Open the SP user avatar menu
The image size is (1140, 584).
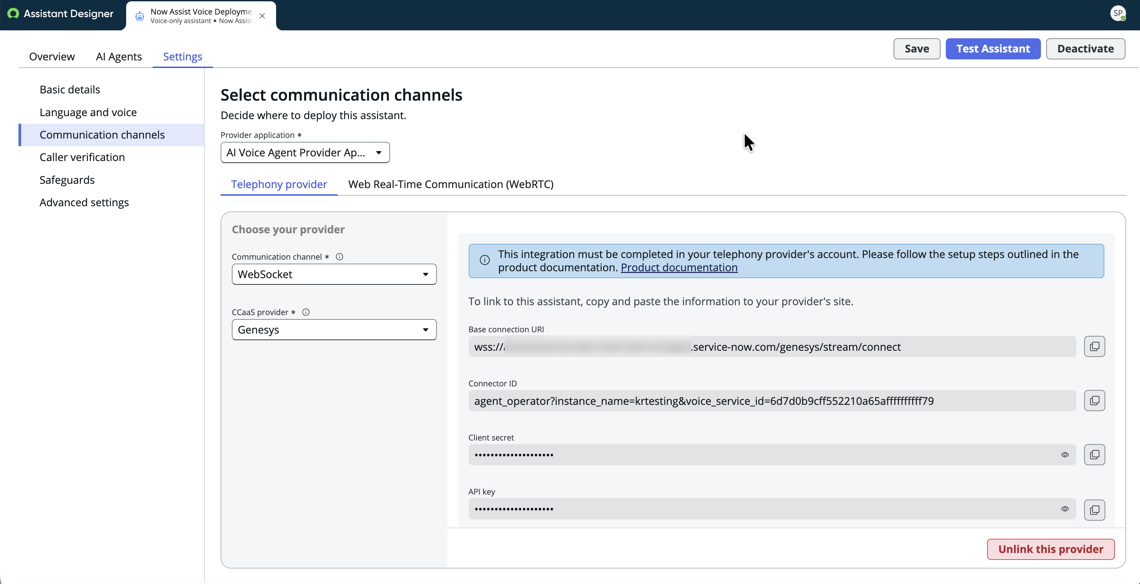point(1118,13)
